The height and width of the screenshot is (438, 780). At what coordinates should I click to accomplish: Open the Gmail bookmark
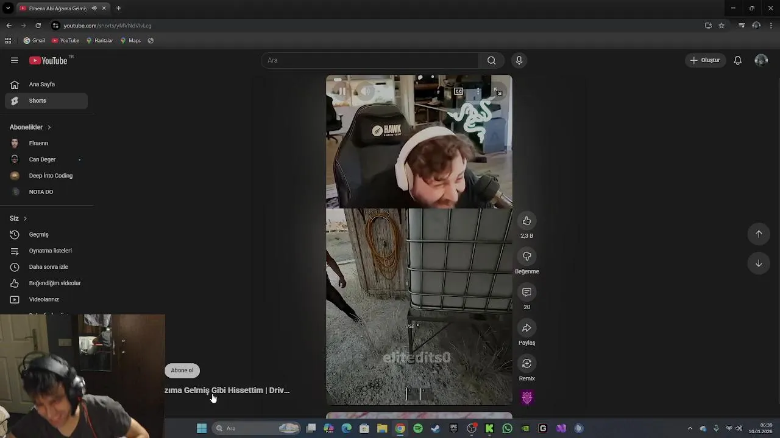(34, 41)
